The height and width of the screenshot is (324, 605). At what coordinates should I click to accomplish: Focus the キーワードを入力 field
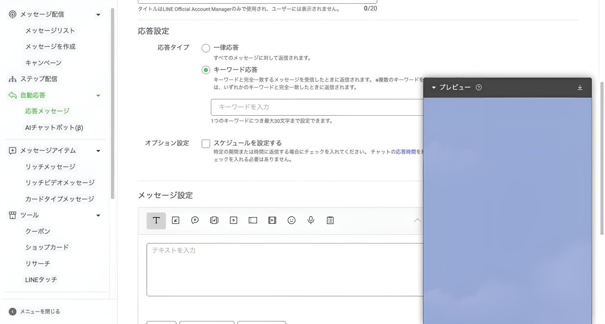[317, 107]
